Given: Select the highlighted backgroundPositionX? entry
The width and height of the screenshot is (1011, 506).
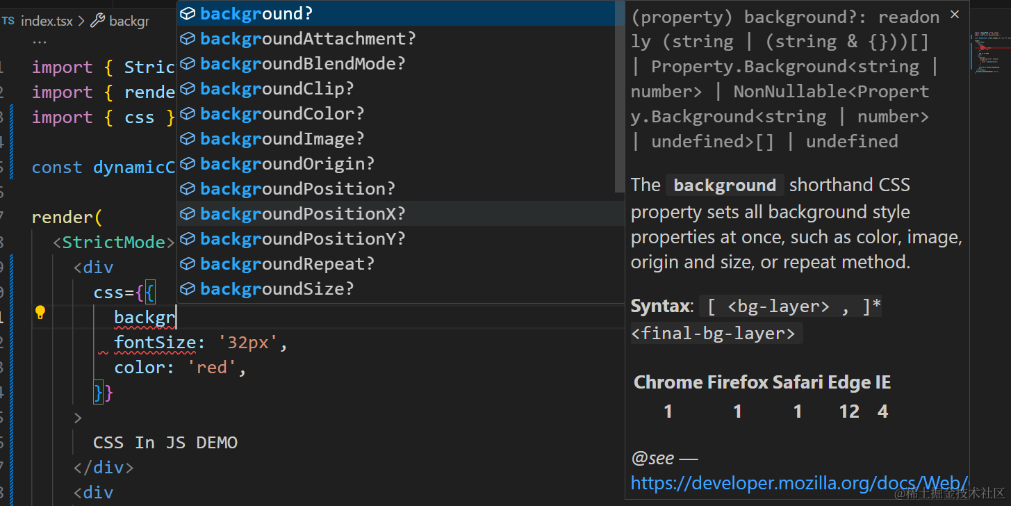Looking at the screenshot, I should (302, 214).
